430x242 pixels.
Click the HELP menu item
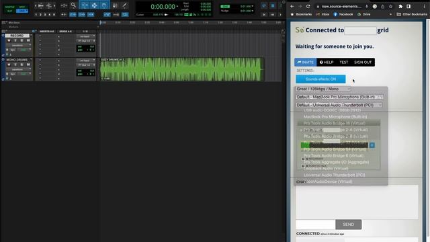(327, 63)
